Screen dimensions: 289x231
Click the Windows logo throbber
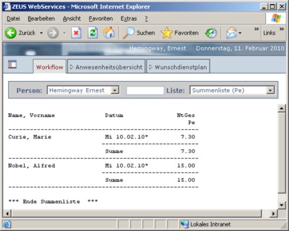tap(276, 18)
